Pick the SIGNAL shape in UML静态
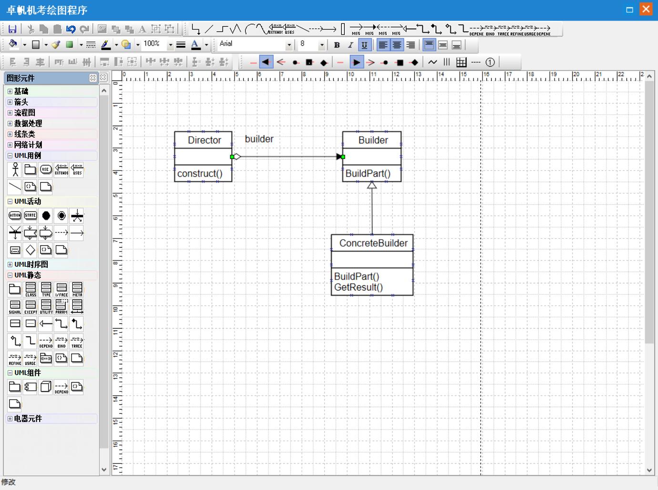658x490 pixels. pos(15,307)
